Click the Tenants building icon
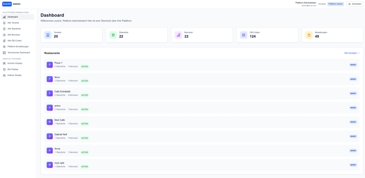This screenshot has width=365, height=178. point(48,35)
